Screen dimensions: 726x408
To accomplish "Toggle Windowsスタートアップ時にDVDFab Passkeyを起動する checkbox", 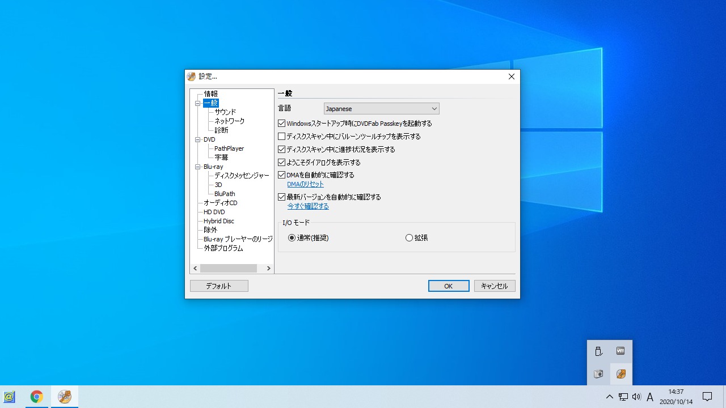I will [281, 124].
